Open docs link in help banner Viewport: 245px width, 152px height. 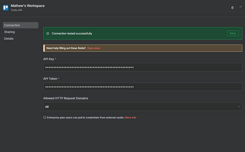(94, 48)
